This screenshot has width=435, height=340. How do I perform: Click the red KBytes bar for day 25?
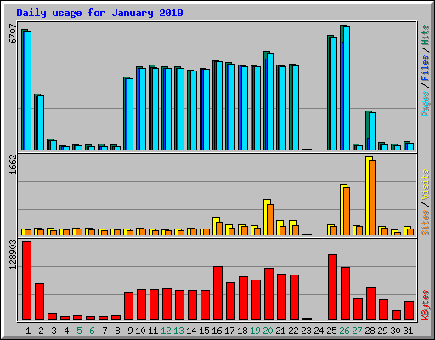(x=332, y=287)
